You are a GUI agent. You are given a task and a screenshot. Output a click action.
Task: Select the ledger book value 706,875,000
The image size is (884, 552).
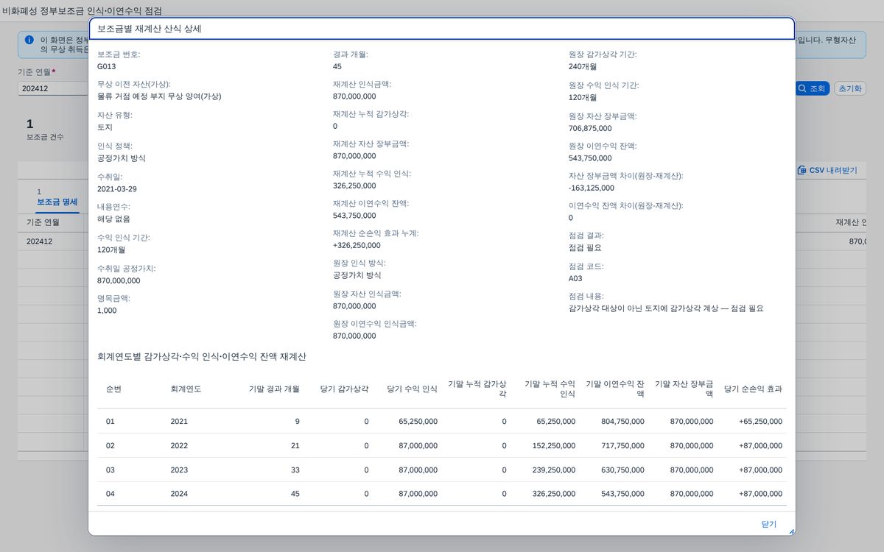coord(590,128)
